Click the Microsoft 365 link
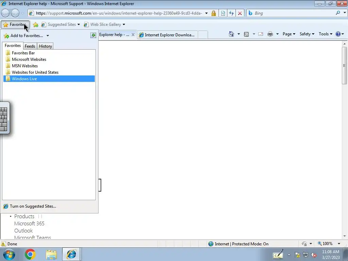Screen dimensions: 348x261 29,224
